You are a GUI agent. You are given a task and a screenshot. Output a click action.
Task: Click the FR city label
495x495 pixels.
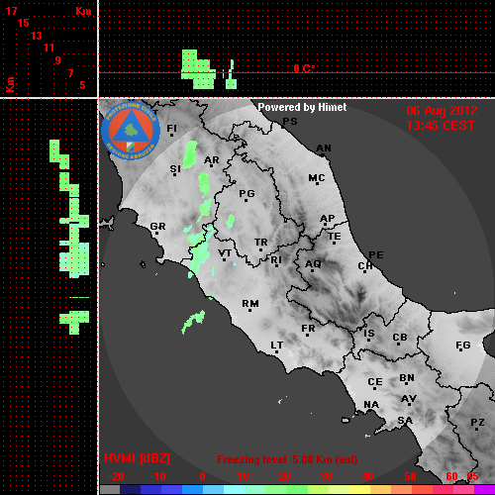click(x=308, y=329)
